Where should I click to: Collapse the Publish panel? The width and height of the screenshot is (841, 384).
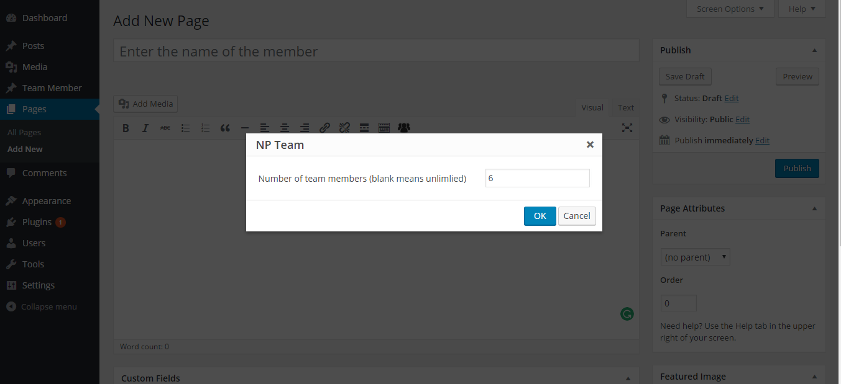pyautogui.click(x=814, y=50)
